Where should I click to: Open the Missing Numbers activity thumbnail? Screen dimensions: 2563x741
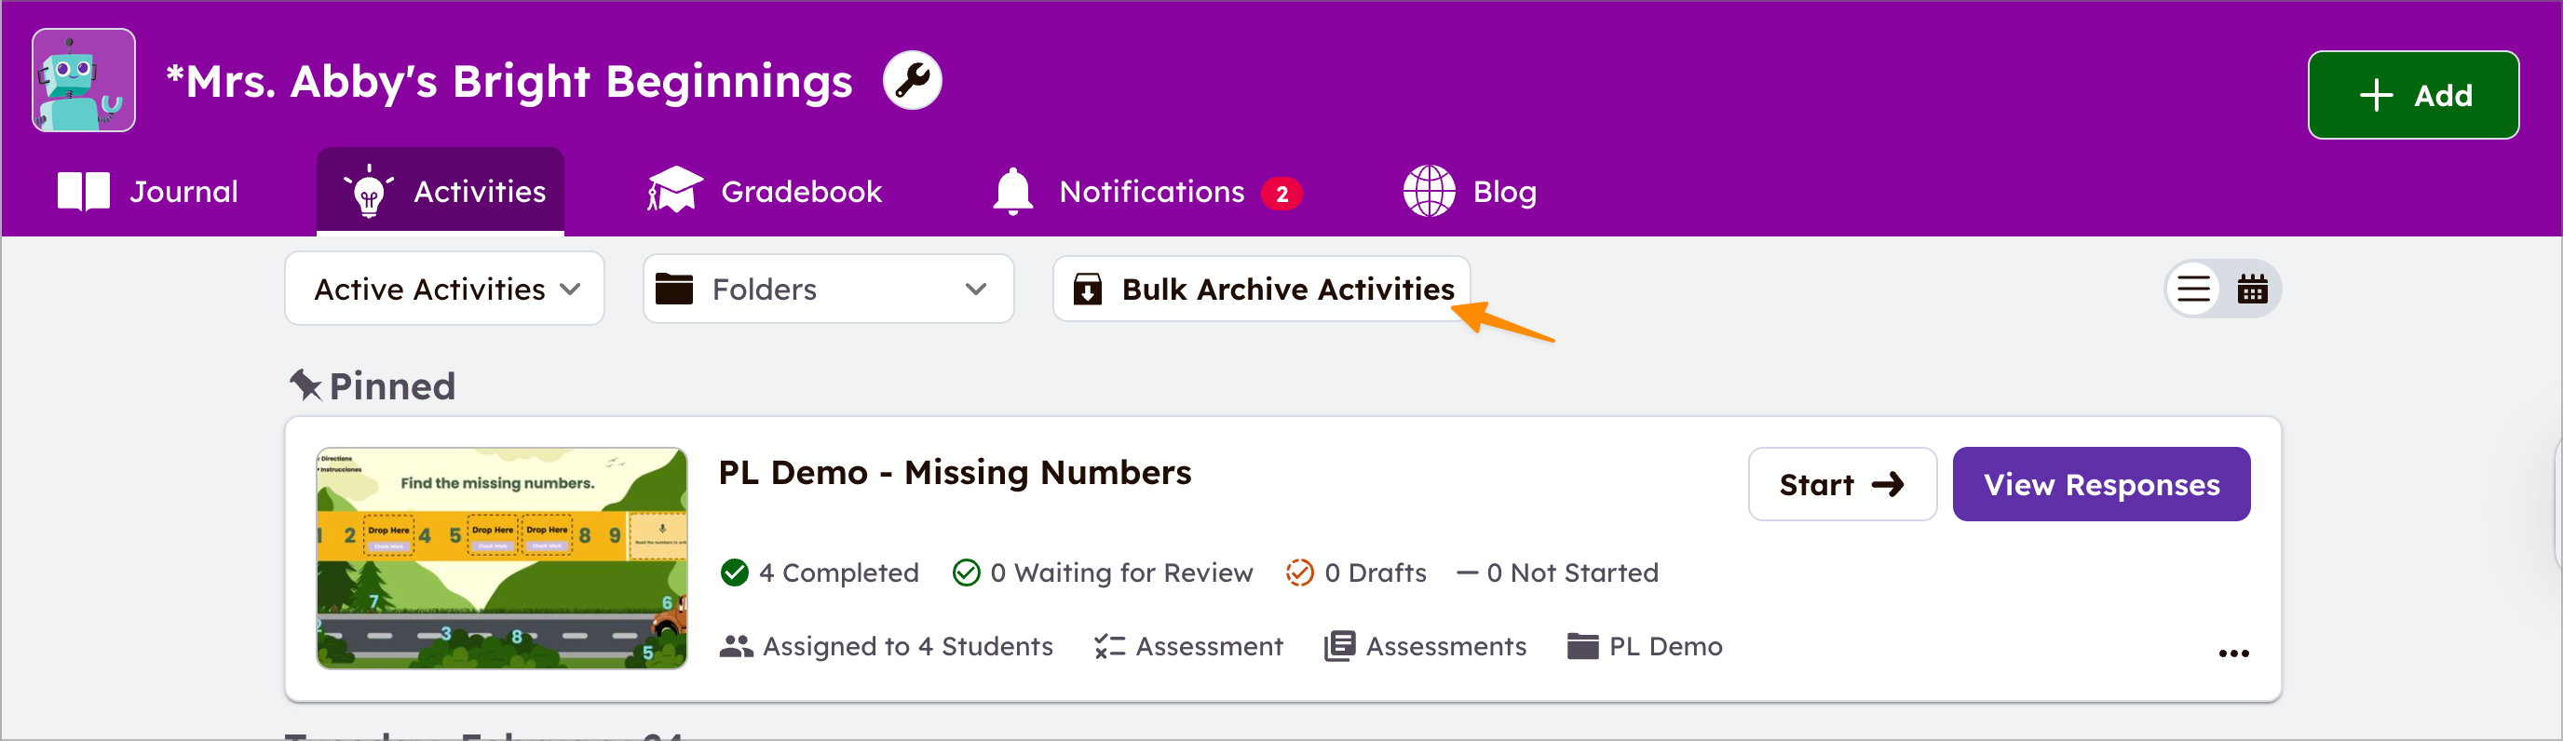pos(501,558)
